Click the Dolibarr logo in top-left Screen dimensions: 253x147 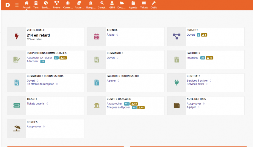[x=7, y=5]
